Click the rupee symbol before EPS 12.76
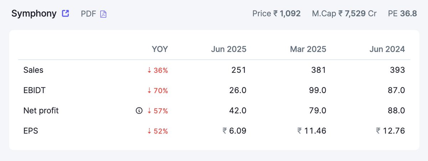Image resolution: width=428 pixels, height=161 pixels. (x=378, y=131)
